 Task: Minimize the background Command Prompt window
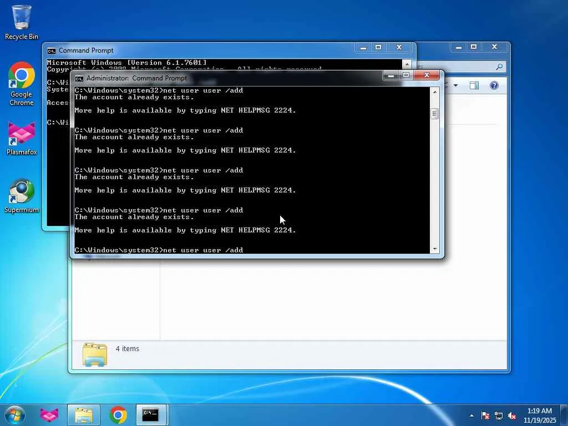tap(363, 48)
